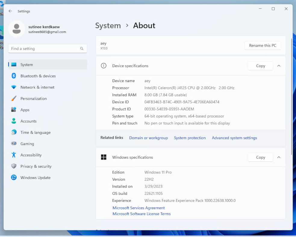Click the search magnifier icon
This screenshot has height=237, width=296.
click(82, 48)
